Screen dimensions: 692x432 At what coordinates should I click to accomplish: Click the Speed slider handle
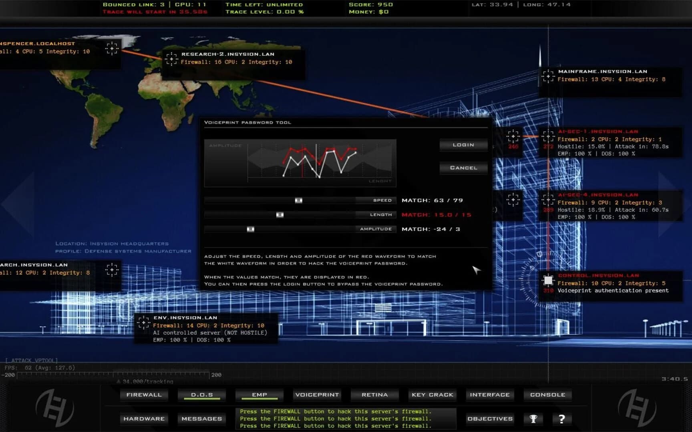point(299,200)
